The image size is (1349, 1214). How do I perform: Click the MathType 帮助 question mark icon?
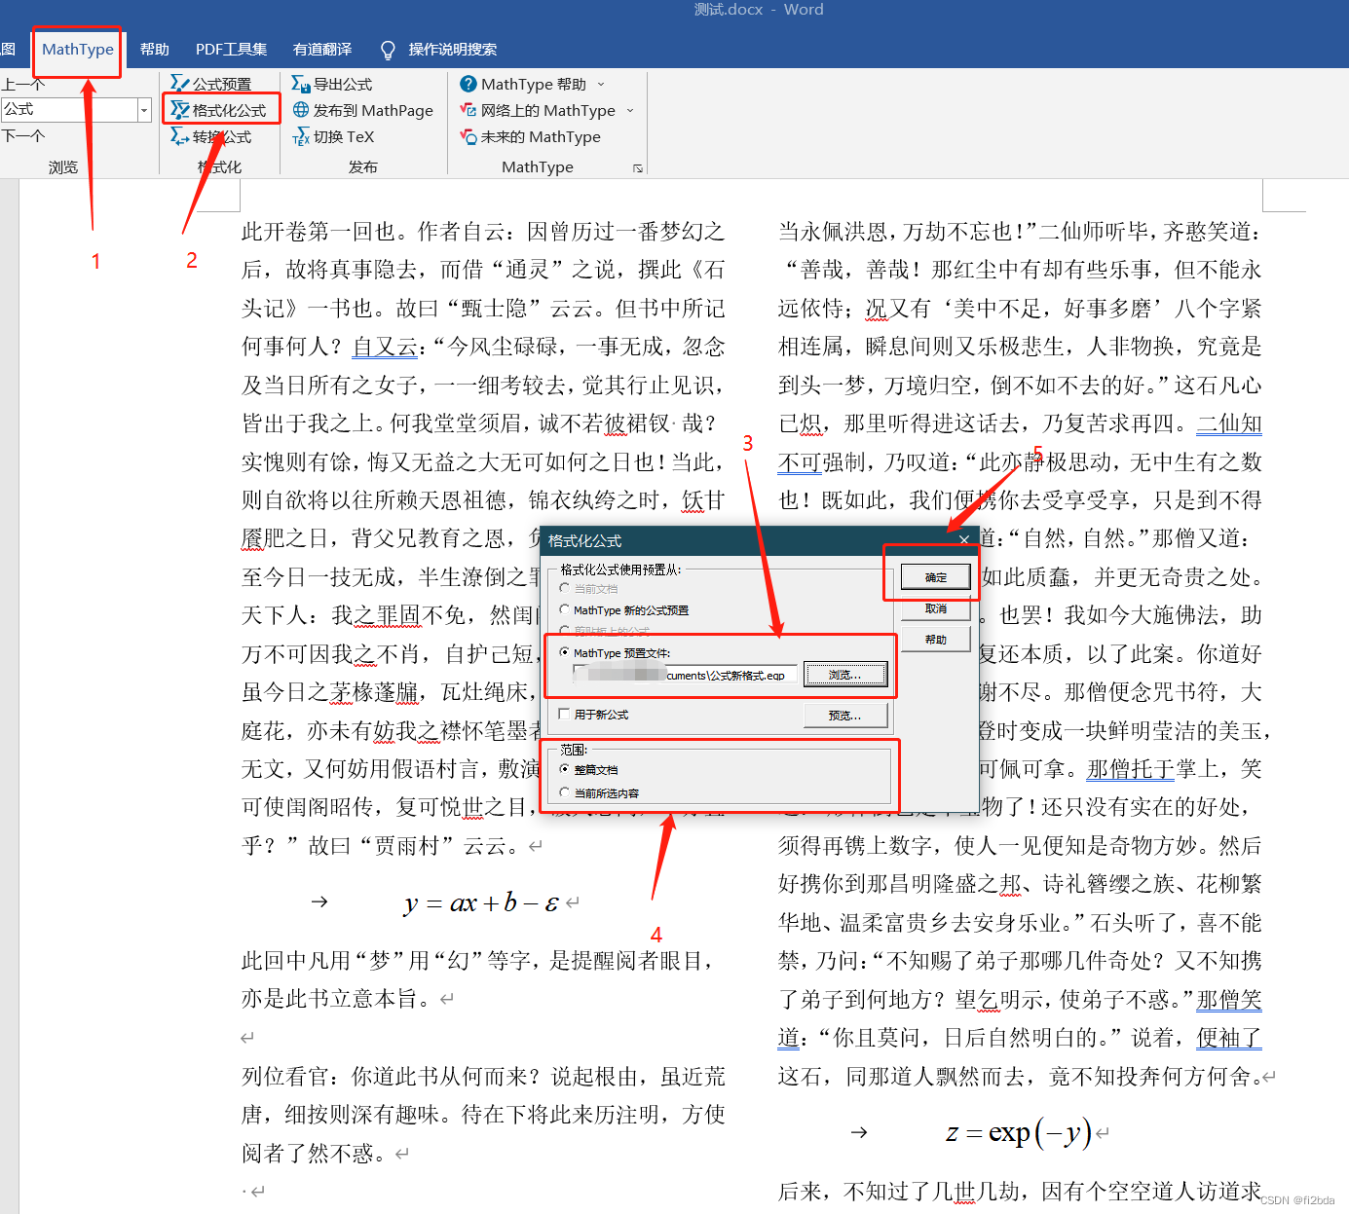468,84
